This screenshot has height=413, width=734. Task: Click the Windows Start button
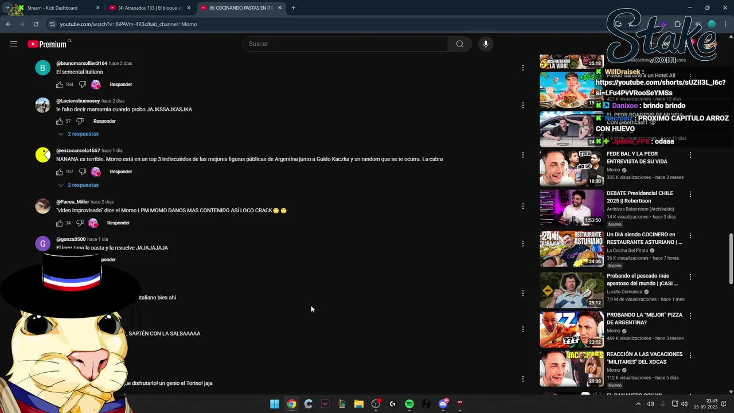pos(275,404)
